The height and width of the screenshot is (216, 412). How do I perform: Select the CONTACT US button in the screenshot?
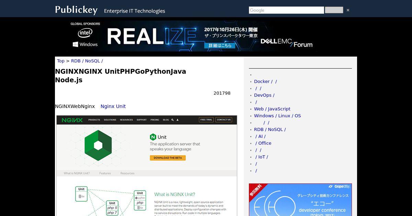click(224, 120)
